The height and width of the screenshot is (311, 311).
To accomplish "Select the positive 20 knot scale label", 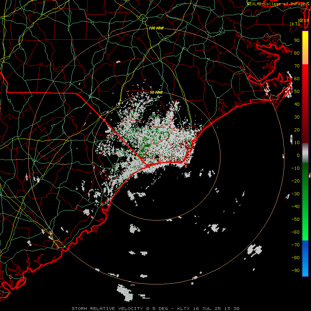I will (297, 130).
